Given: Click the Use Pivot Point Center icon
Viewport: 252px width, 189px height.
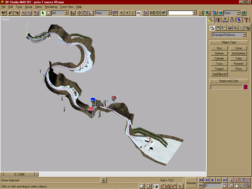Looking at the screenshot, I should pos(115,13).
